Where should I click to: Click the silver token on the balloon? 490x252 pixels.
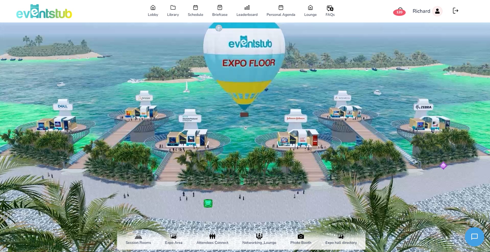click(219, 28)
